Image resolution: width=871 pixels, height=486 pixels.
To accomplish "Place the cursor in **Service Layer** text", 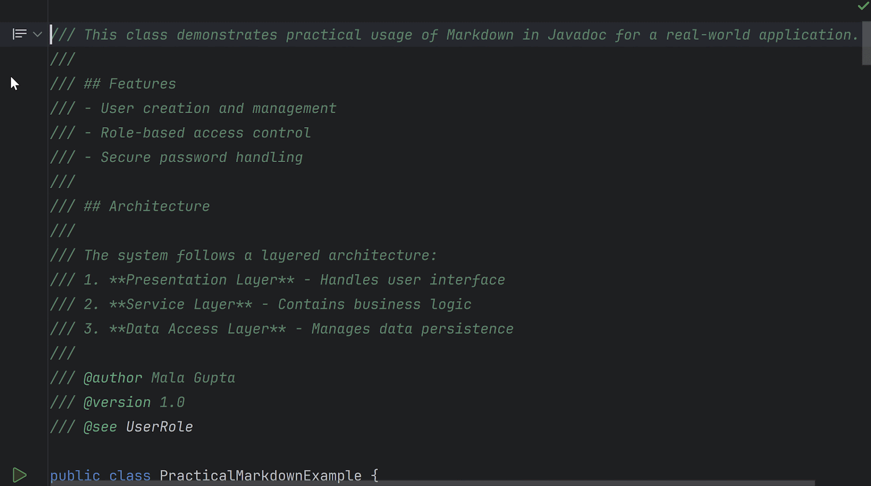I will (181, 304).
